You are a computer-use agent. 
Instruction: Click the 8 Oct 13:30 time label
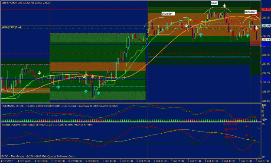(x=212, y=161)
